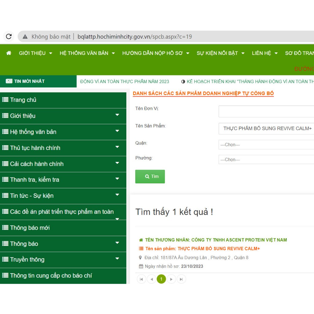Click the newspaper icon beside TIN MỚI NHẤT
This screenshot has height=314, width=314.
coord(9,81)
